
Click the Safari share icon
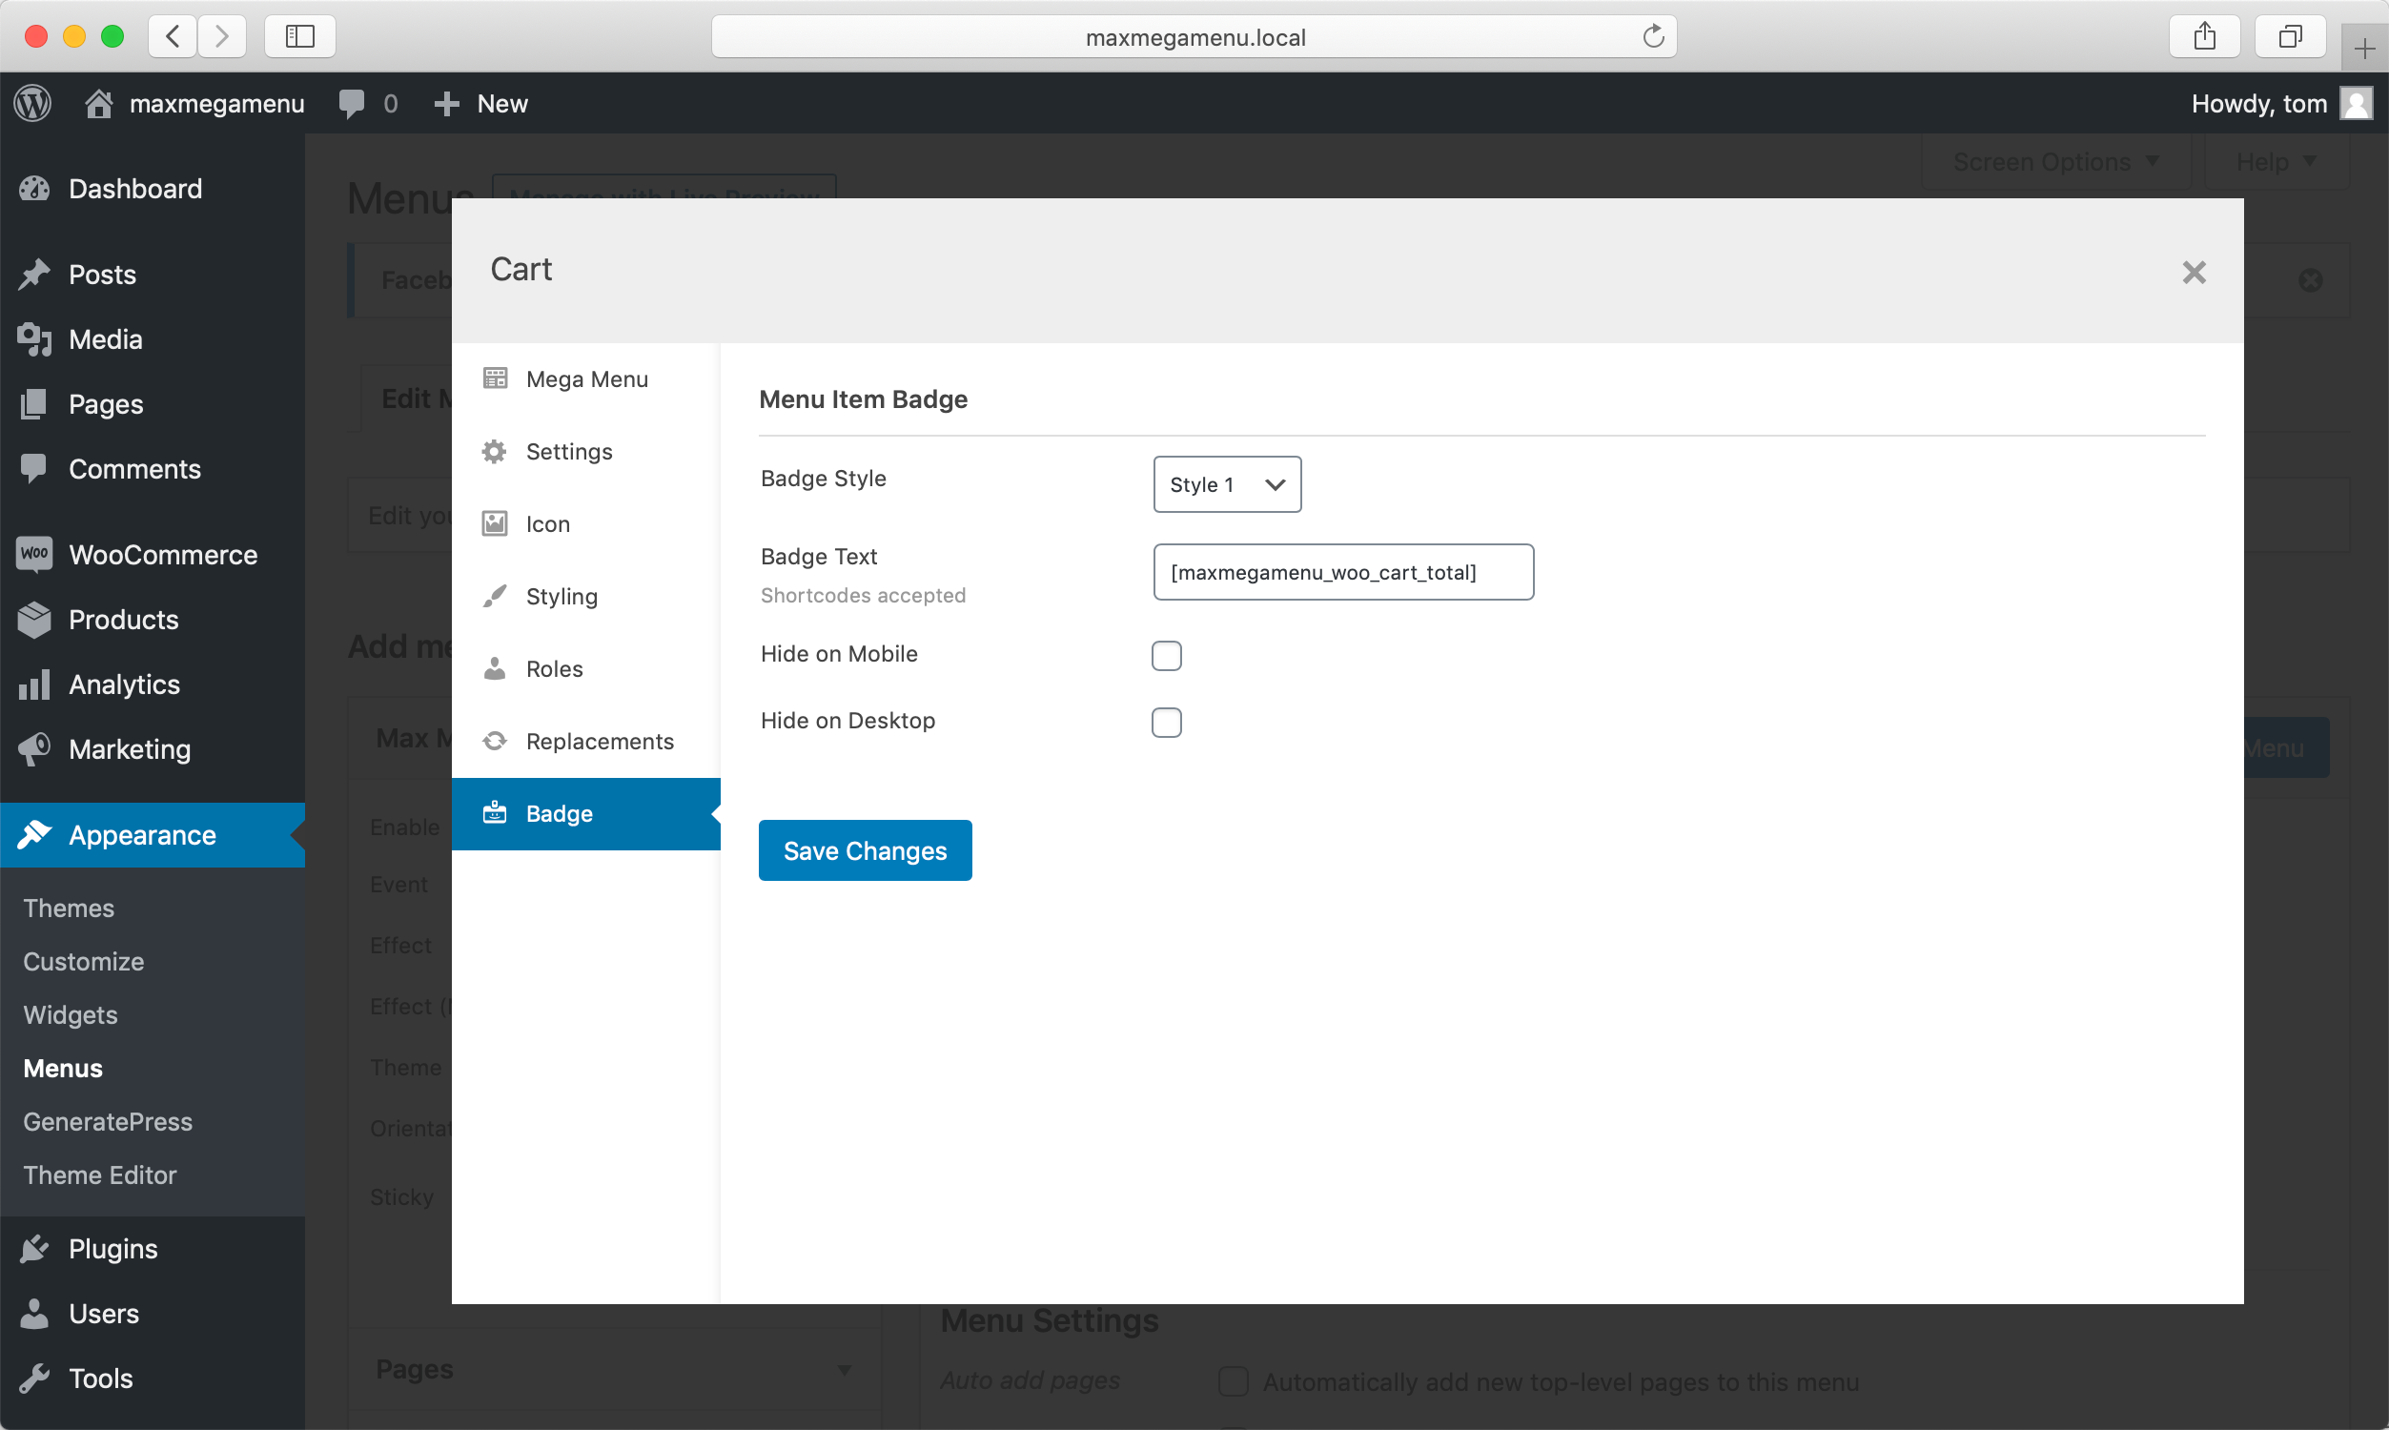2205,36
